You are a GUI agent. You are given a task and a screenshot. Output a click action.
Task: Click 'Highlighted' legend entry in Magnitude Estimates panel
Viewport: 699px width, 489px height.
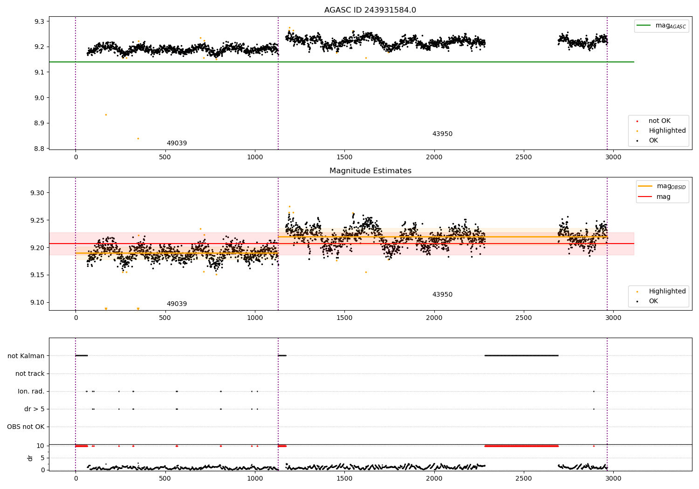point(667,292)
